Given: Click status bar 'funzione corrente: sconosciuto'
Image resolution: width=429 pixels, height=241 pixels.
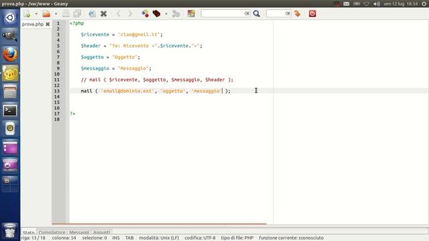Looking at the screenshot, I should pos(291,238).
